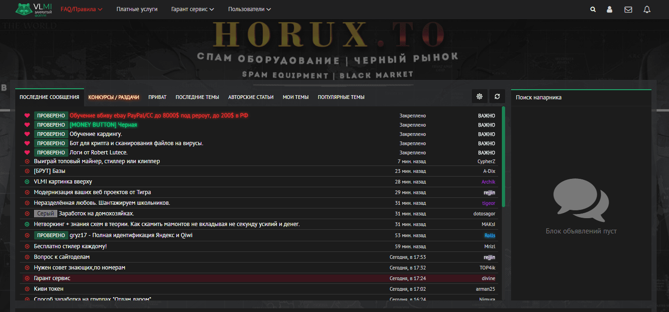Open the 'Вопрос к сайтоделам' thread
This screenshot has width=669, height=312.
62,257
